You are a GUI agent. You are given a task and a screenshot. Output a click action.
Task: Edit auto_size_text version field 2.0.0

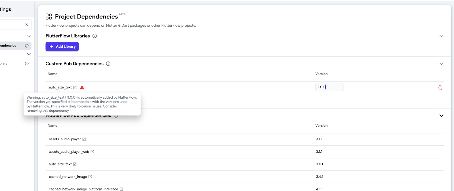pyautogui.click(x=329, y=87)
